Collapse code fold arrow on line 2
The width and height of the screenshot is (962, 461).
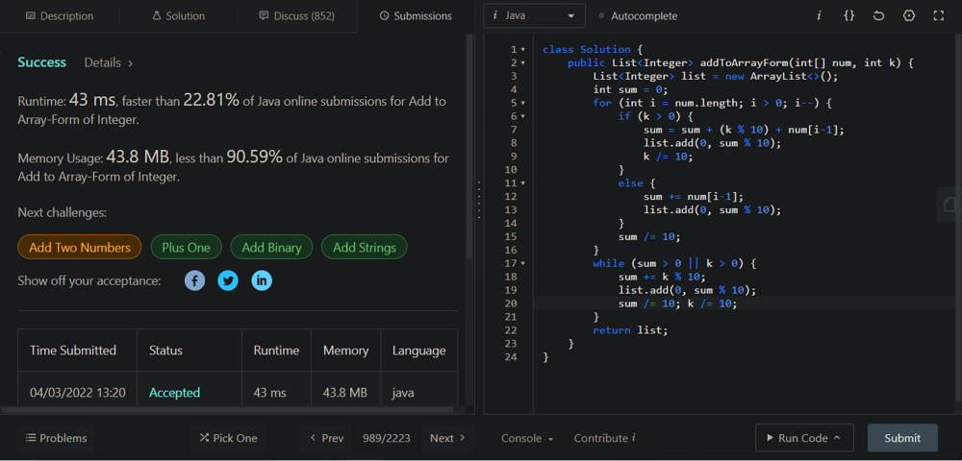(522, 62)
